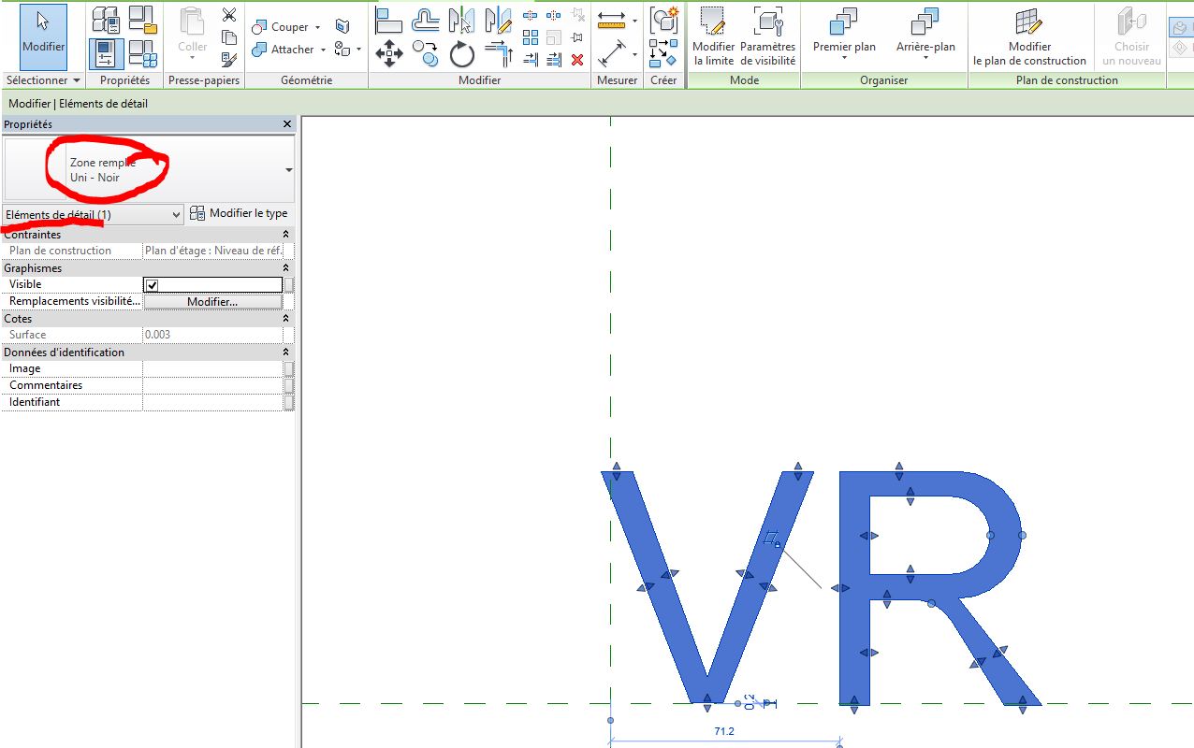Collapse the Graphismes property group

click(286, 268)
